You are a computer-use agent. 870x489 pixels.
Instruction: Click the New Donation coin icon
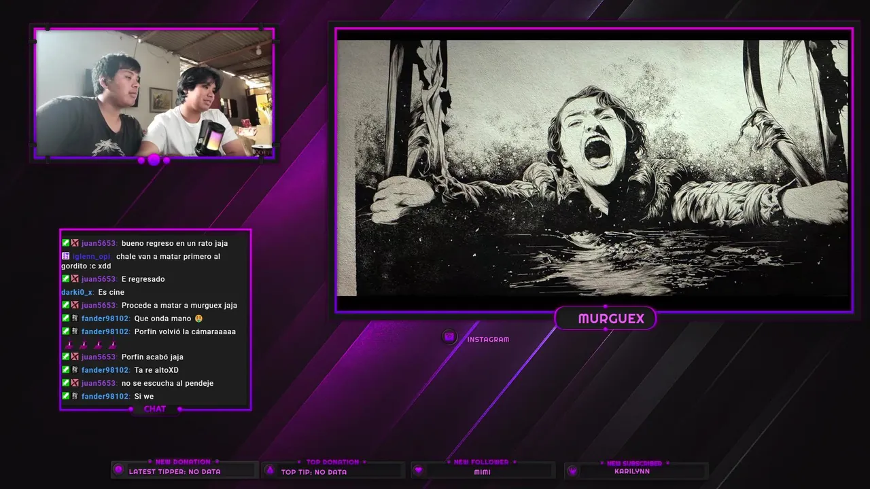click(118, 470)
